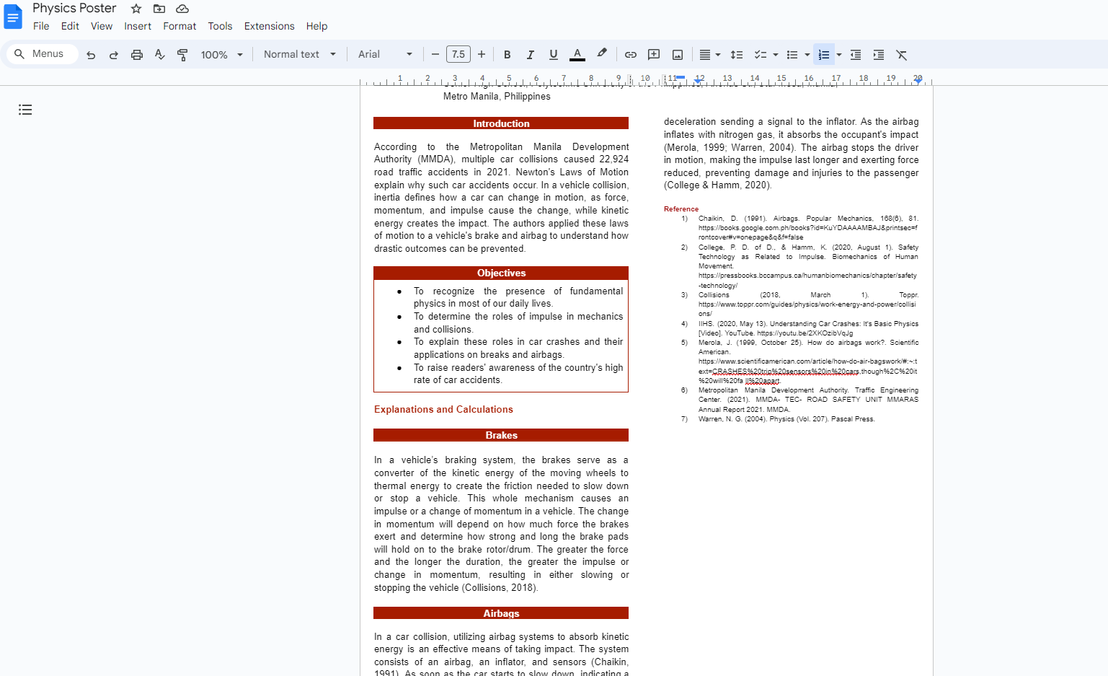Open the scientificamerican.com article link
Screen dimensions: 1108x676
coord(807,371)
